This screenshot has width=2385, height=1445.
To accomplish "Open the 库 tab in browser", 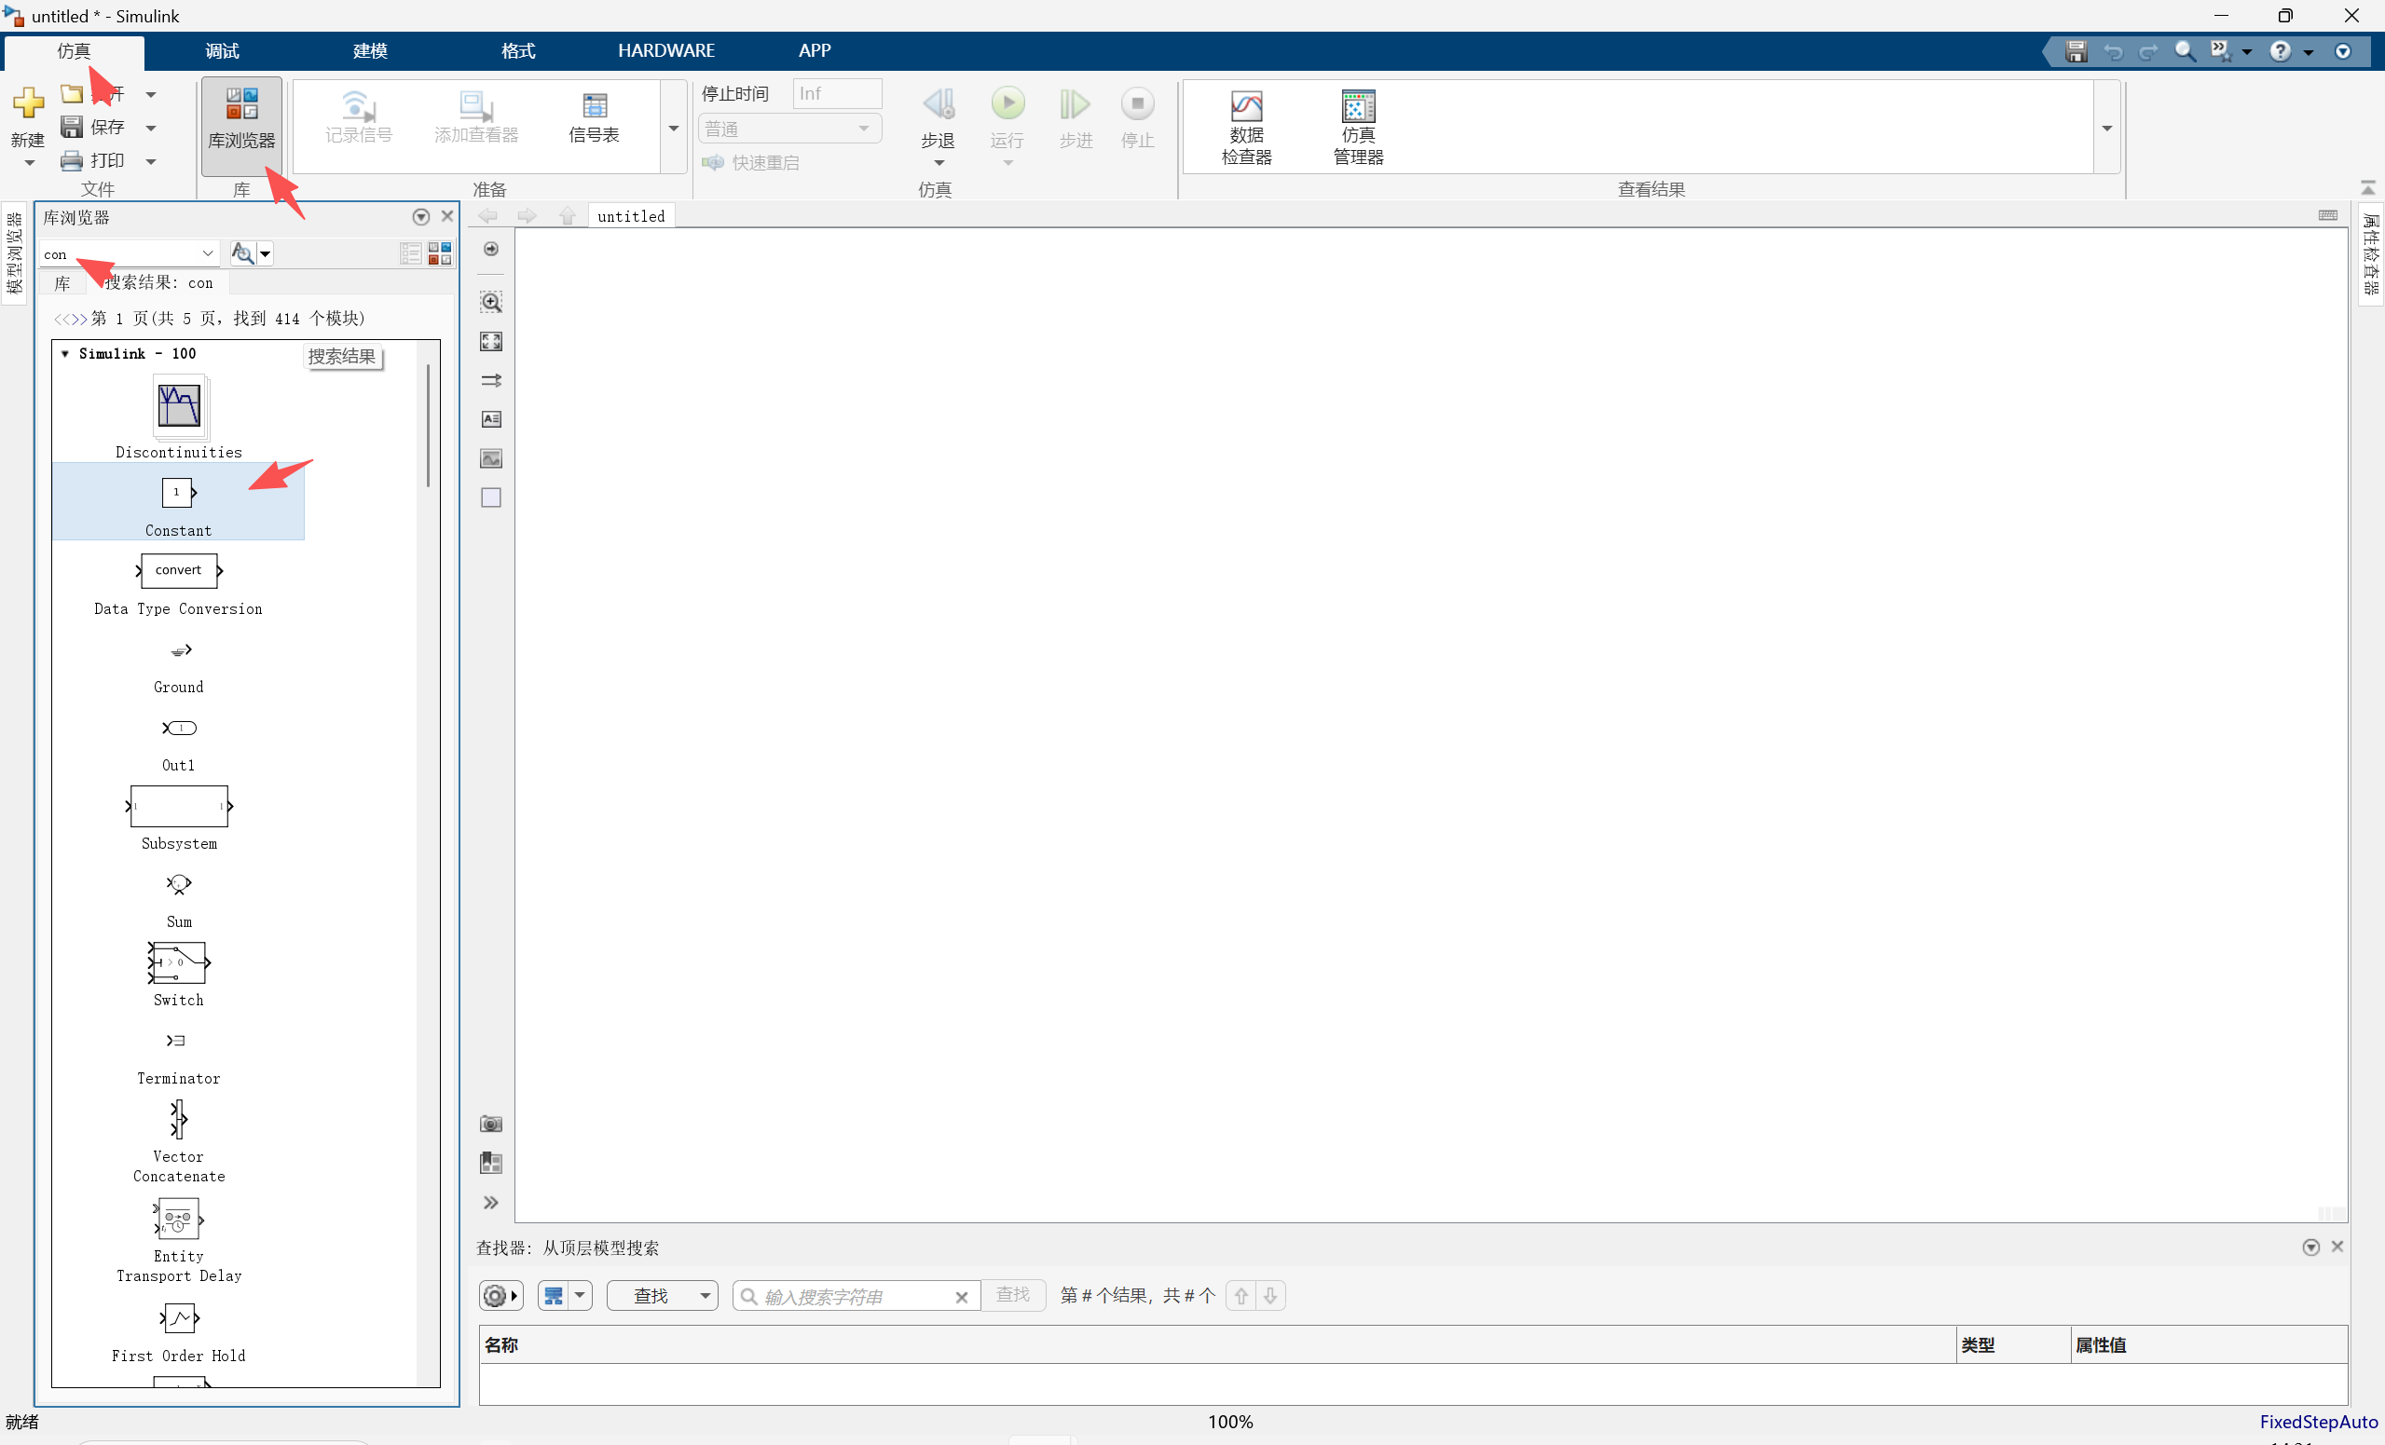I will pyautogui.click(x=63, y=282).
